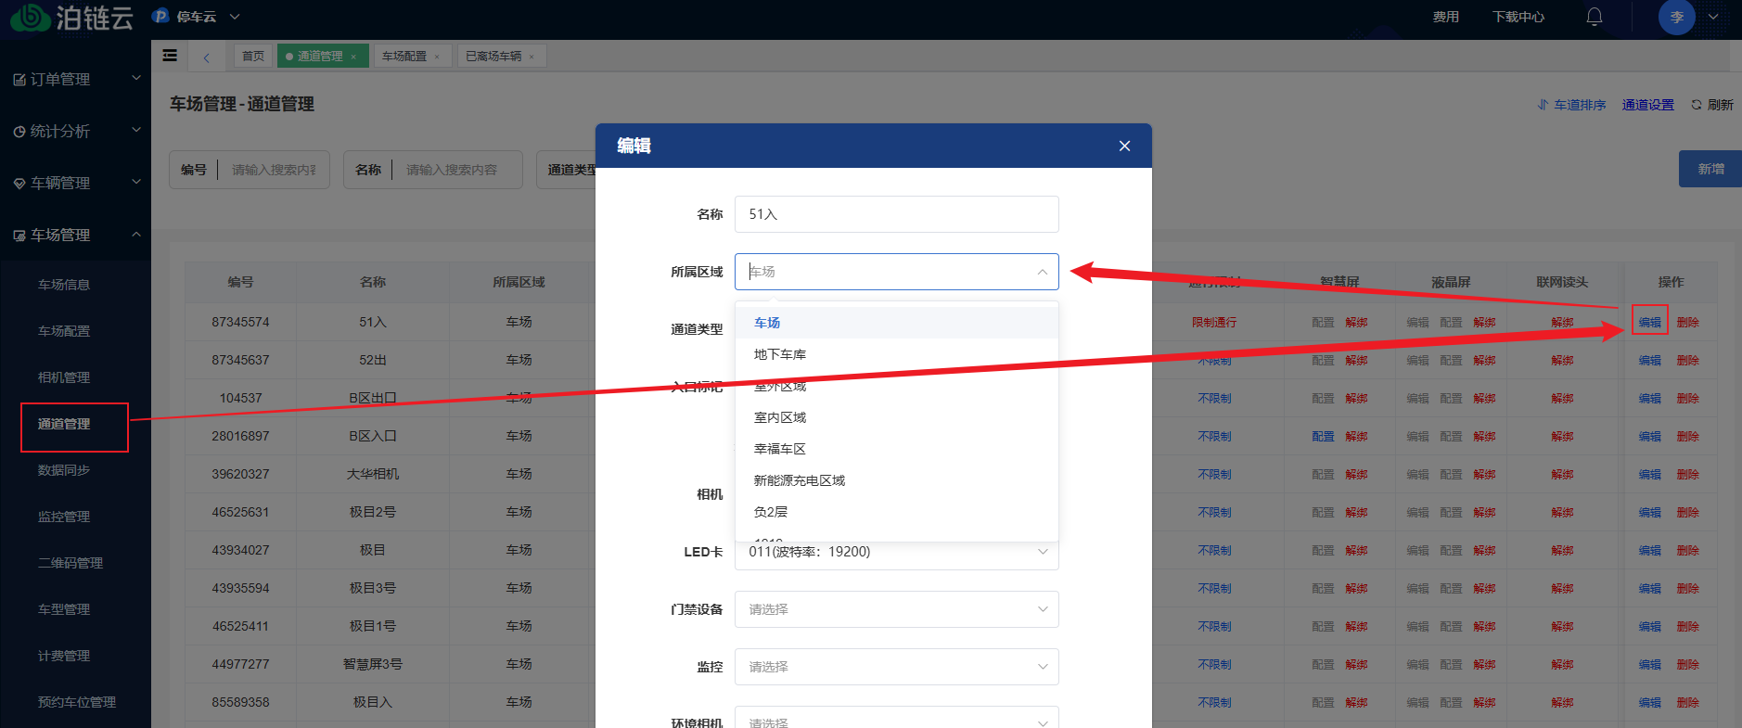Open 计费管理 in sidebar

click(64, 656)
